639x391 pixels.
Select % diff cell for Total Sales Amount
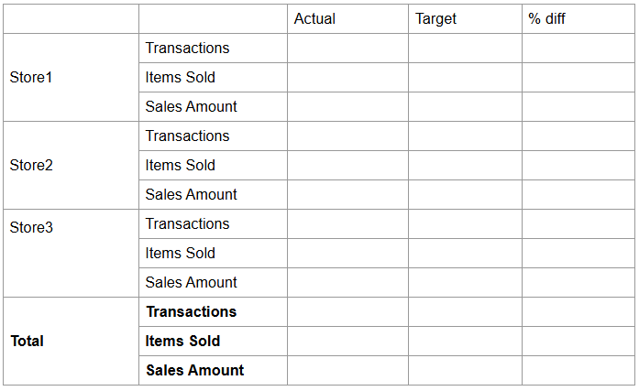pyautogui.click(x=578, y=371)
